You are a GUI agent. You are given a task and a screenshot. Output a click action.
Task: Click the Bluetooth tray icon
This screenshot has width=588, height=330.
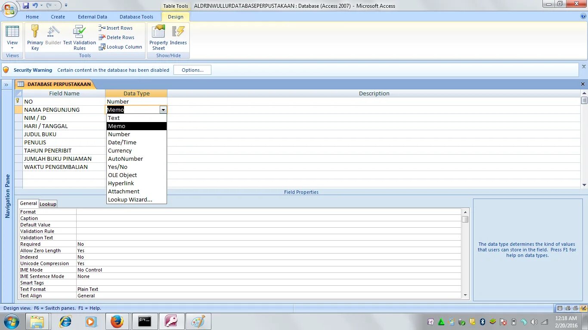coord(483,322)
